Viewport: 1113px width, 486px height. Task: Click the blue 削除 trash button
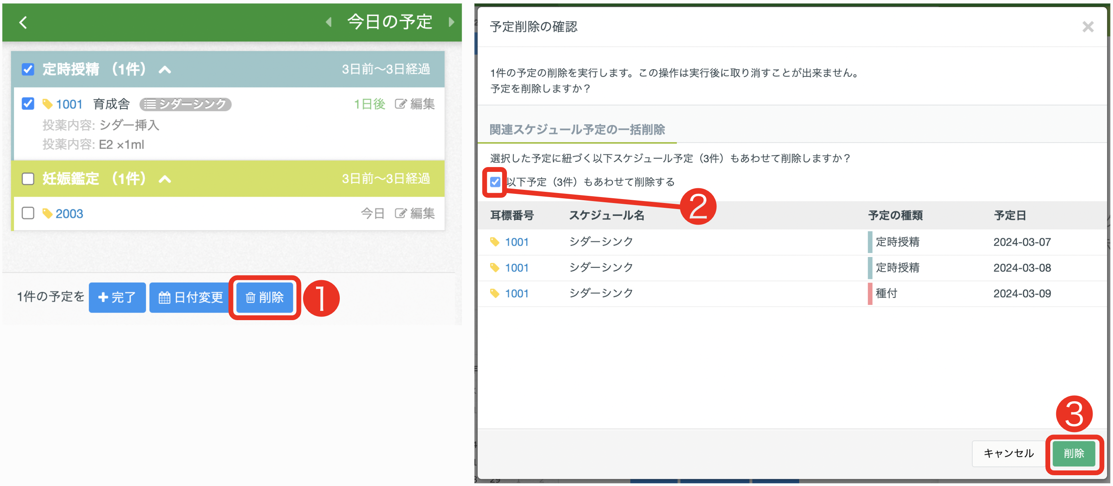click(x=264, y=298)
